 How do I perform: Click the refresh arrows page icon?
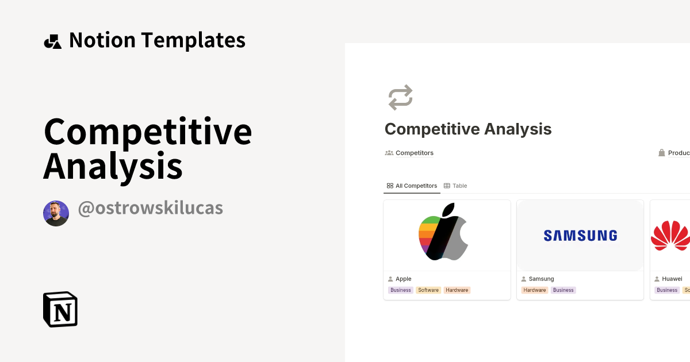pyautogui.click(x=400, y=97)
